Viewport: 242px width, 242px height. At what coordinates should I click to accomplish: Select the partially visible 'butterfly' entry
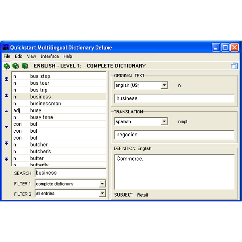[59, 164]
